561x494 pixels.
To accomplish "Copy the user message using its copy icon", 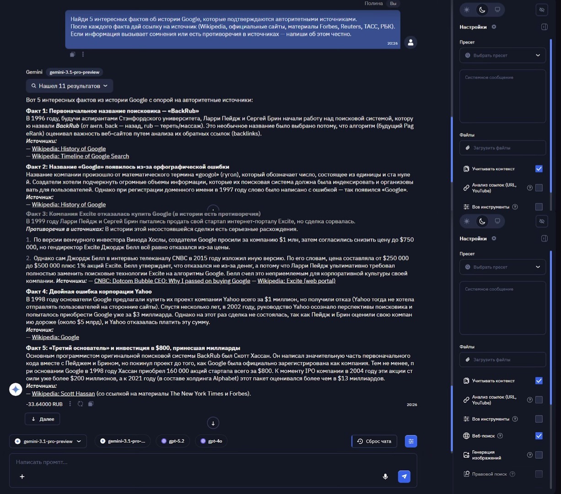I will 72,54.
